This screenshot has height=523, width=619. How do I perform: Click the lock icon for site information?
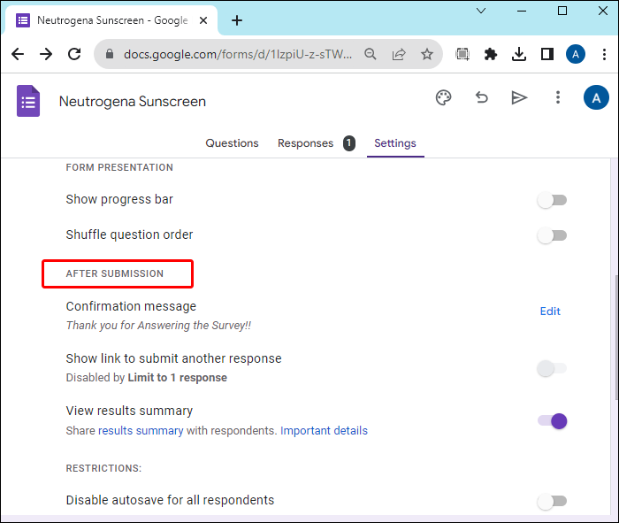(110, 54)
